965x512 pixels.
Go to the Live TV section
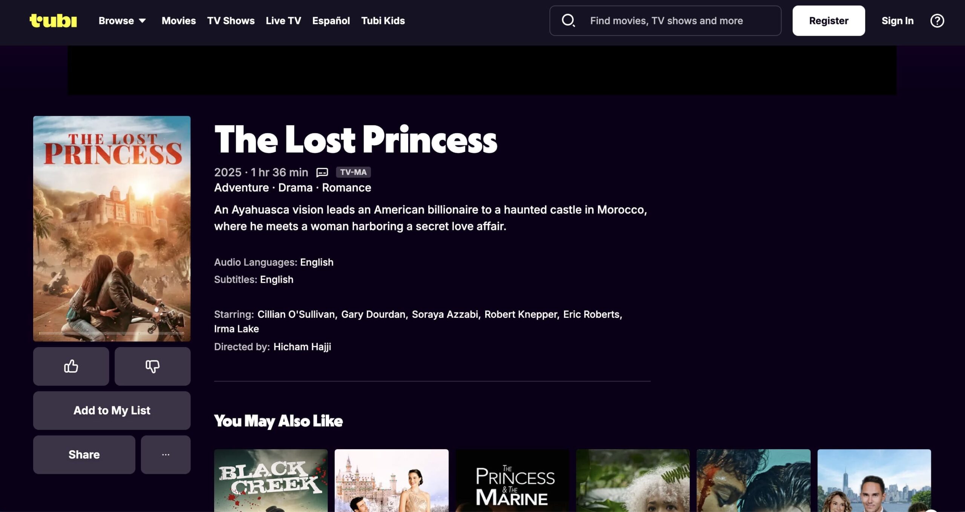283,21
